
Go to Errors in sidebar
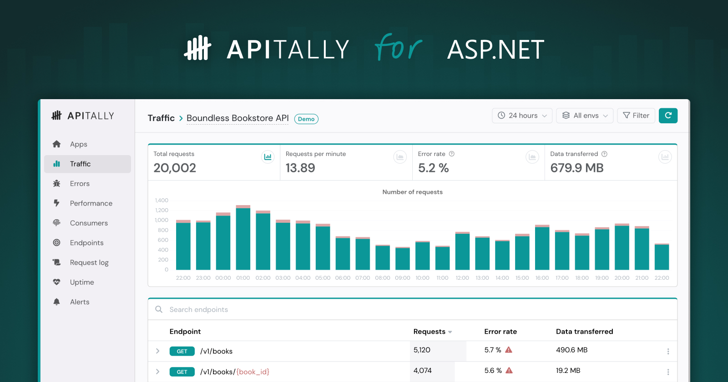(x=80, y=184)
